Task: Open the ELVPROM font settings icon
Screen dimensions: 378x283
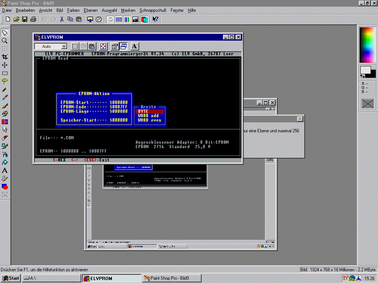Action: [134, 46]
